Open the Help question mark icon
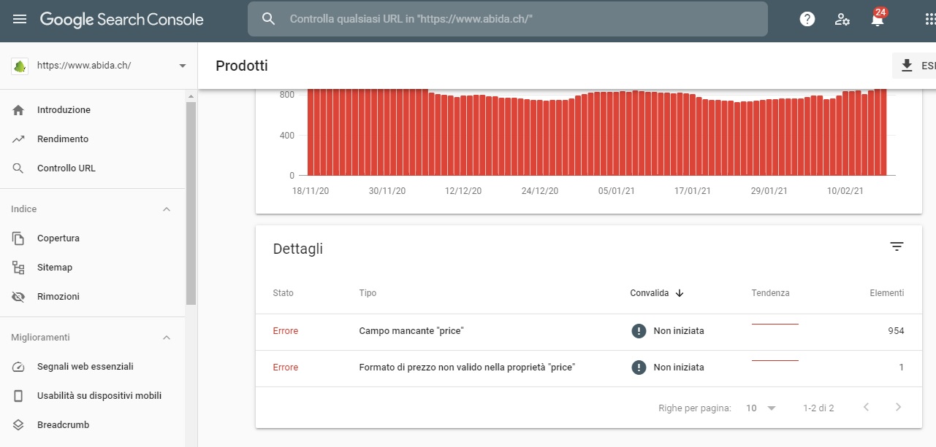Image resolution: width=936 pixels, height=447 pixels. tap(807, 20)
